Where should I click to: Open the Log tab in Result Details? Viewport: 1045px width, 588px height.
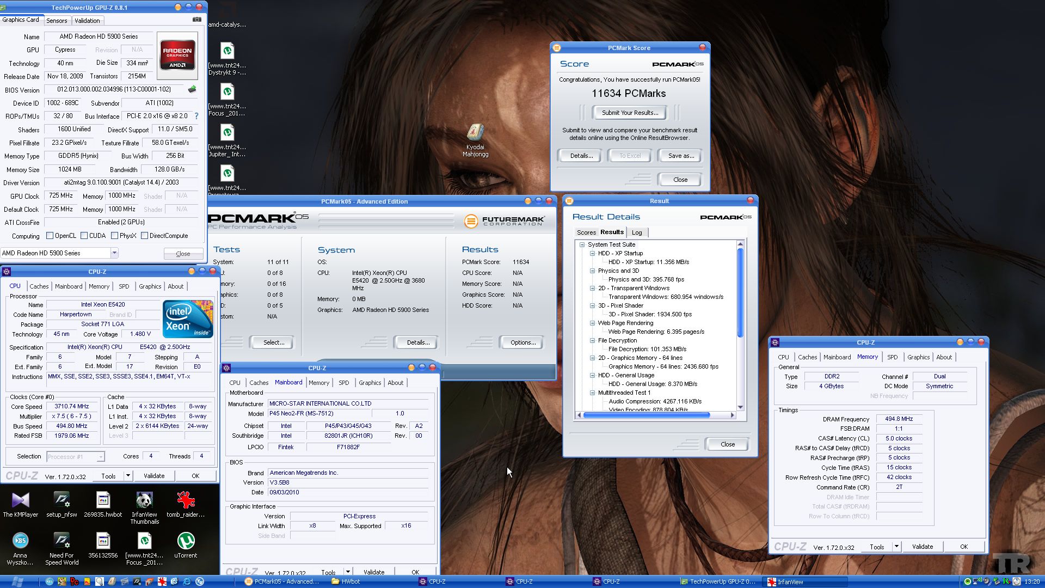click(x=637, y=232)
